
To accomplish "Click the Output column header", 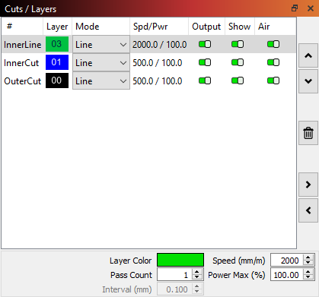I will [x=206, y=27].
